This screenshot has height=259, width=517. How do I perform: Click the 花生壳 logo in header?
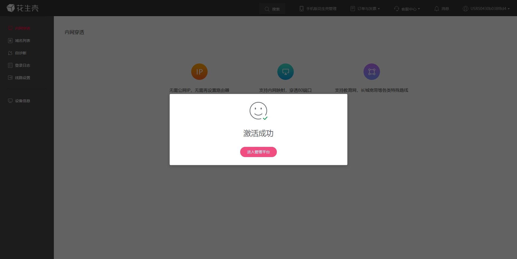[x=23, y=8]
